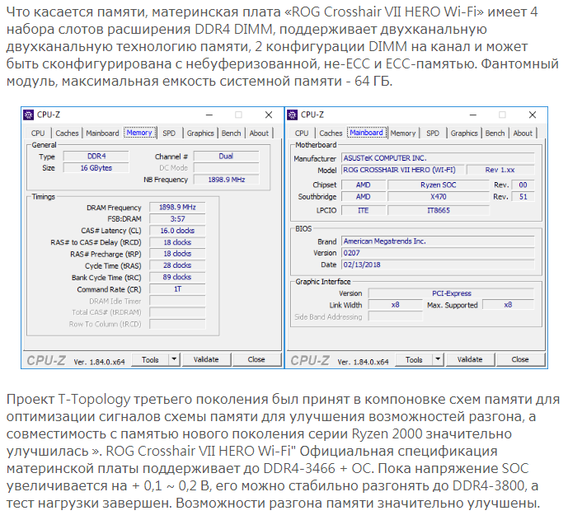
Task: Click Max. Supported value x8
Action: [508, 305]
